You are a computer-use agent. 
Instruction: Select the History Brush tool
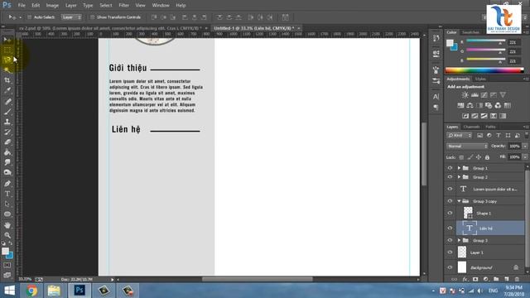(7, 132)
